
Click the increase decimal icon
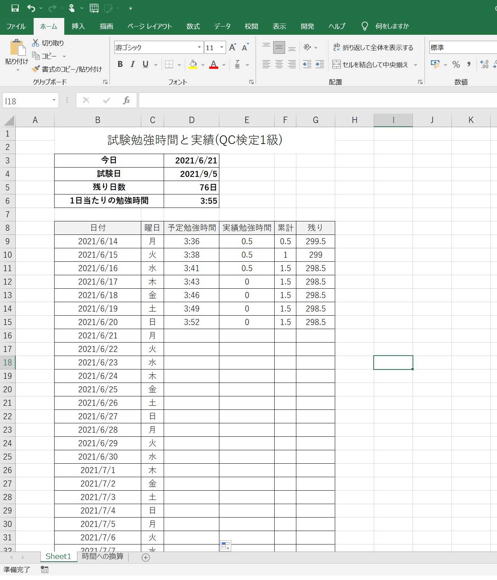pyautogui.click(x=484, y=64)
